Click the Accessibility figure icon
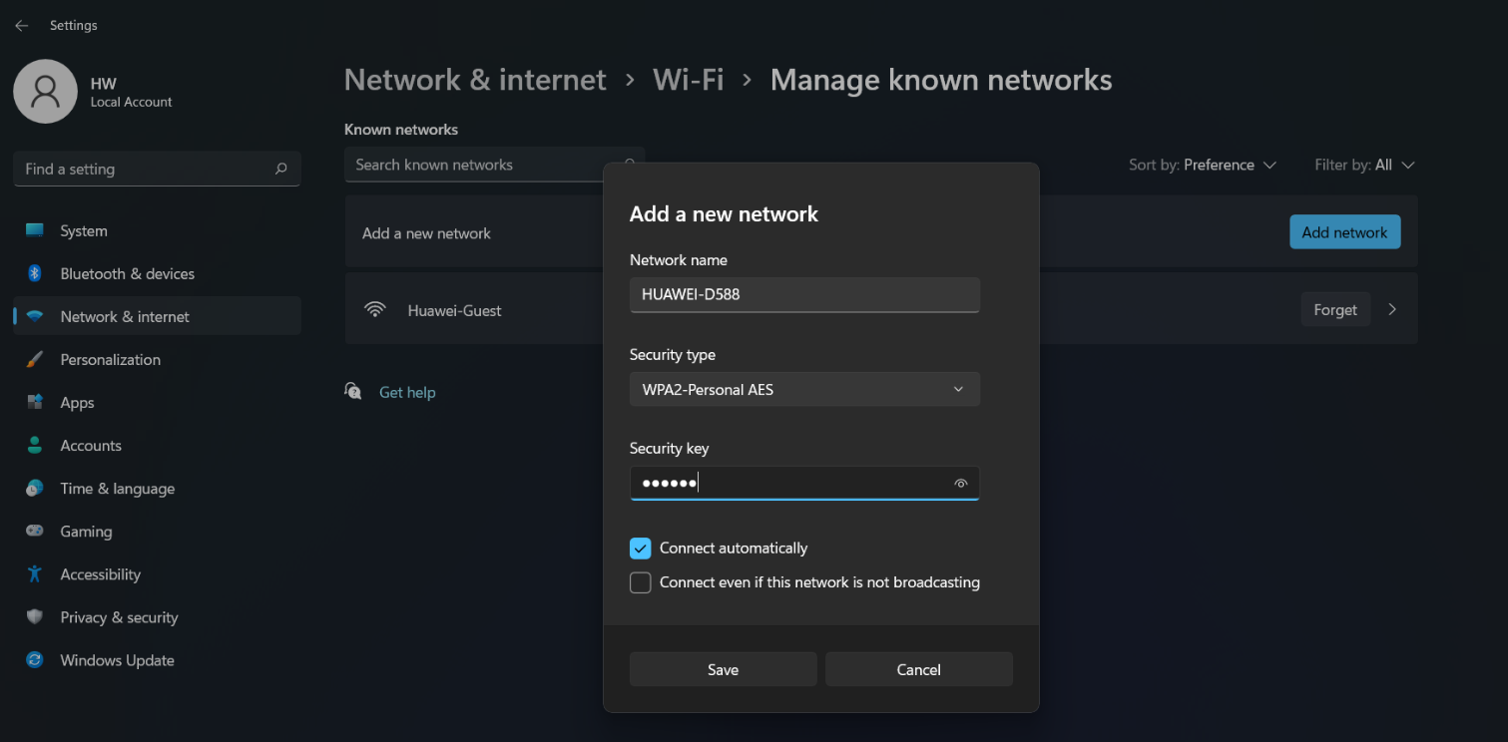This screenshot has width=1508, height=742. click(35, 573)
